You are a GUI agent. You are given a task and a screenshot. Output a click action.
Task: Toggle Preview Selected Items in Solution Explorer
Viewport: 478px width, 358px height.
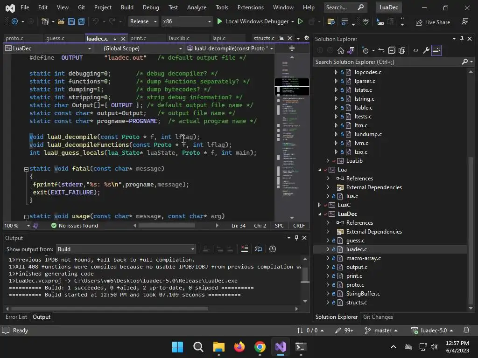coord(436,50)
